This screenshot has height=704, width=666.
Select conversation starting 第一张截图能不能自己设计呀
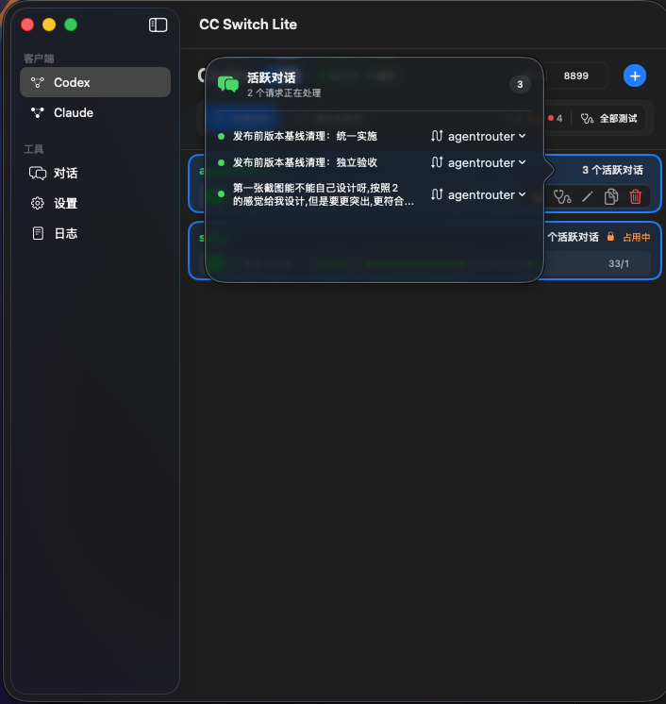324,194
